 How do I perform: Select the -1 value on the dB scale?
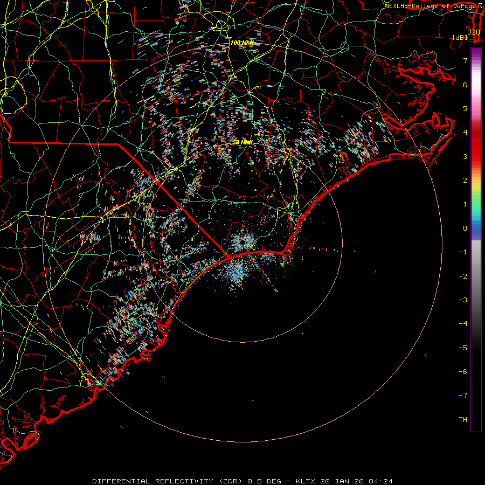(463, 252)
